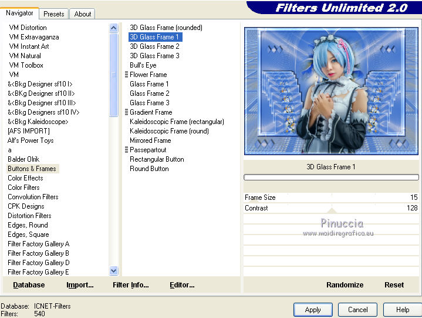422x318 pixels.
Task: Open the About tab
Action: click(x=82, y=14)
